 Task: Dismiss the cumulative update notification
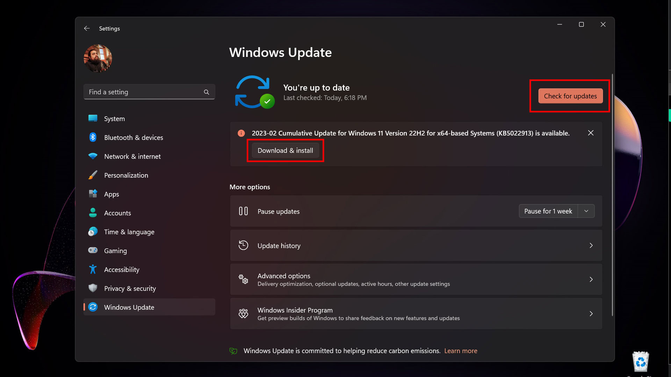point(591,133)
